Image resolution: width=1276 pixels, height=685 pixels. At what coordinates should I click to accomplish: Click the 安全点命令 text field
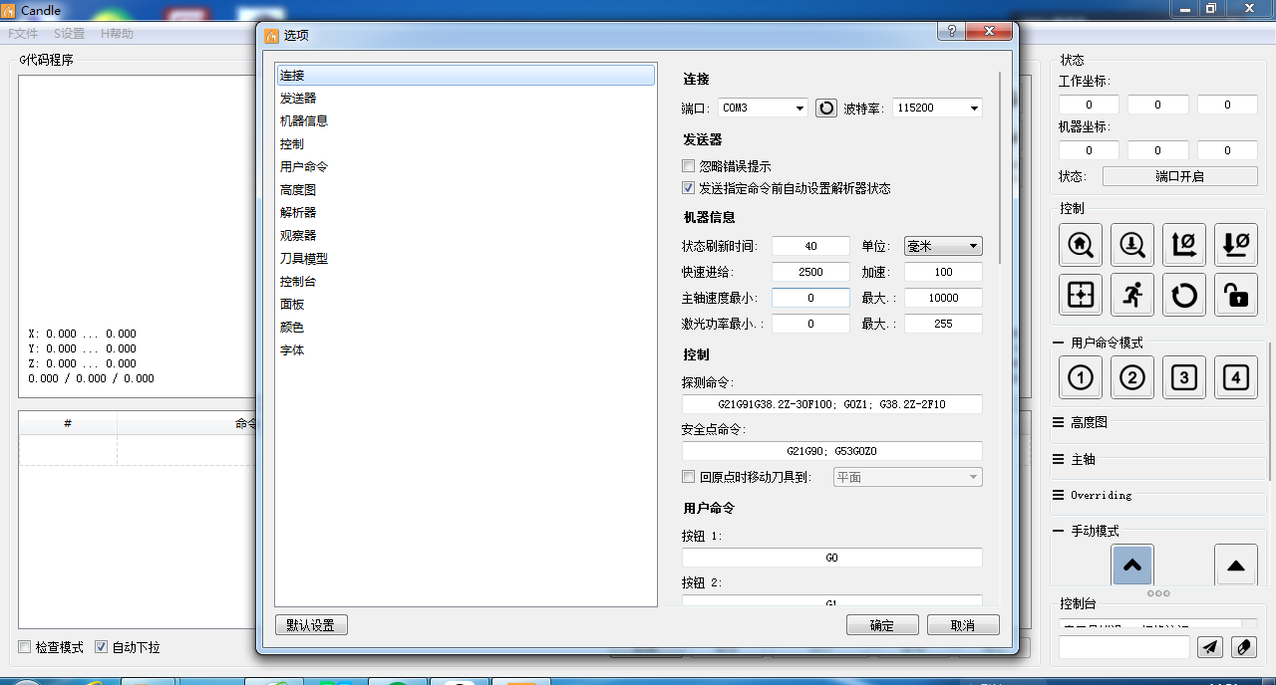coord(832,451)
